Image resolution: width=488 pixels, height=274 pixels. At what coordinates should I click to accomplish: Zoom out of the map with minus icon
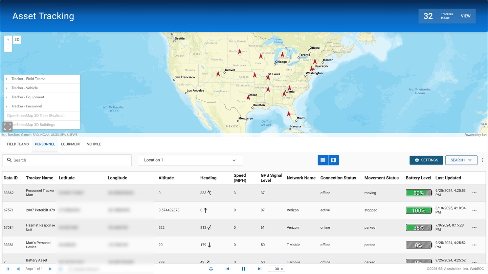pos(8,48)
